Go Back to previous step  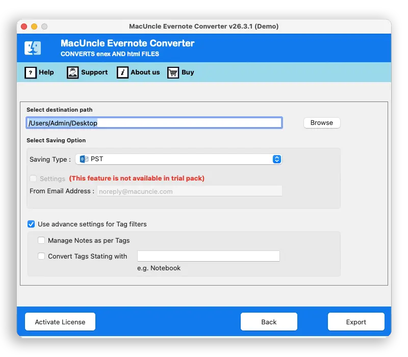269,322
